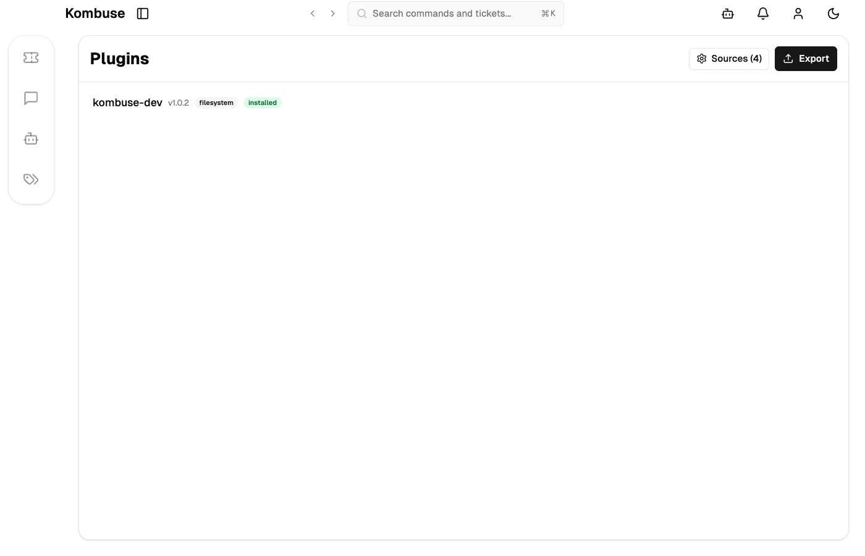
Task: Open the Messages chat icon in the sidebar
Action: click(31, 98)
